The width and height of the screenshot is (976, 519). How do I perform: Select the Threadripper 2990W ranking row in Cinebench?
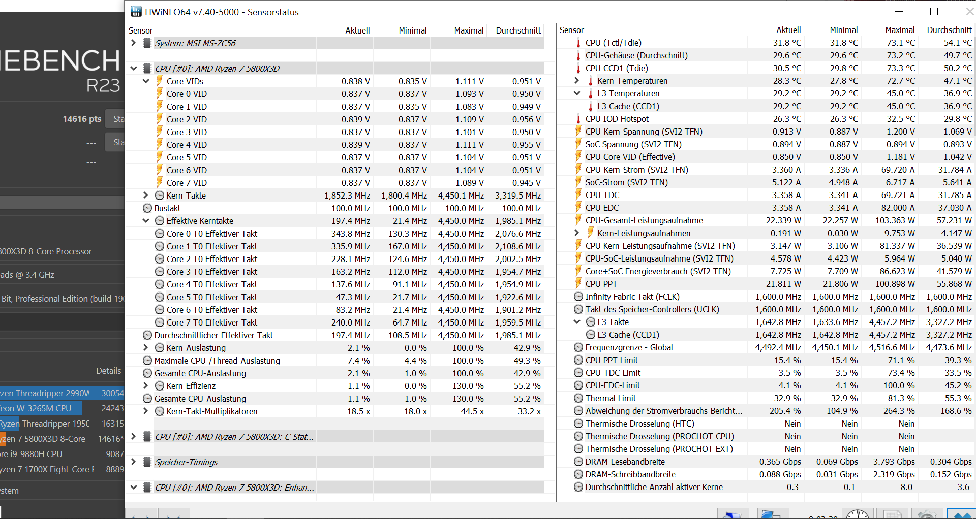click(62, 393)
